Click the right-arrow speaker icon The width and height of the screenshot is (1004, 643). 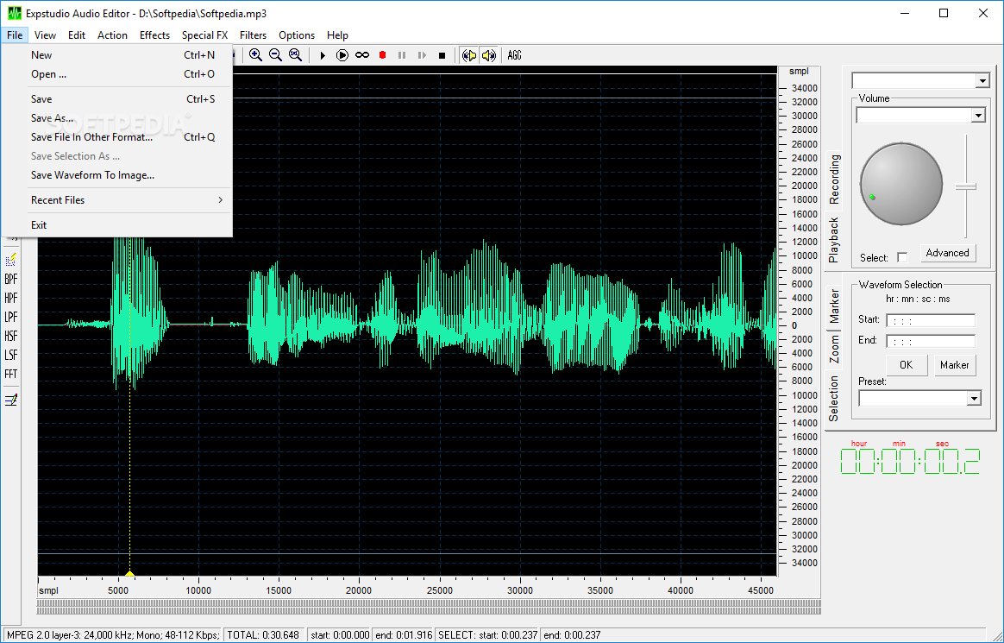coord(489,56)
